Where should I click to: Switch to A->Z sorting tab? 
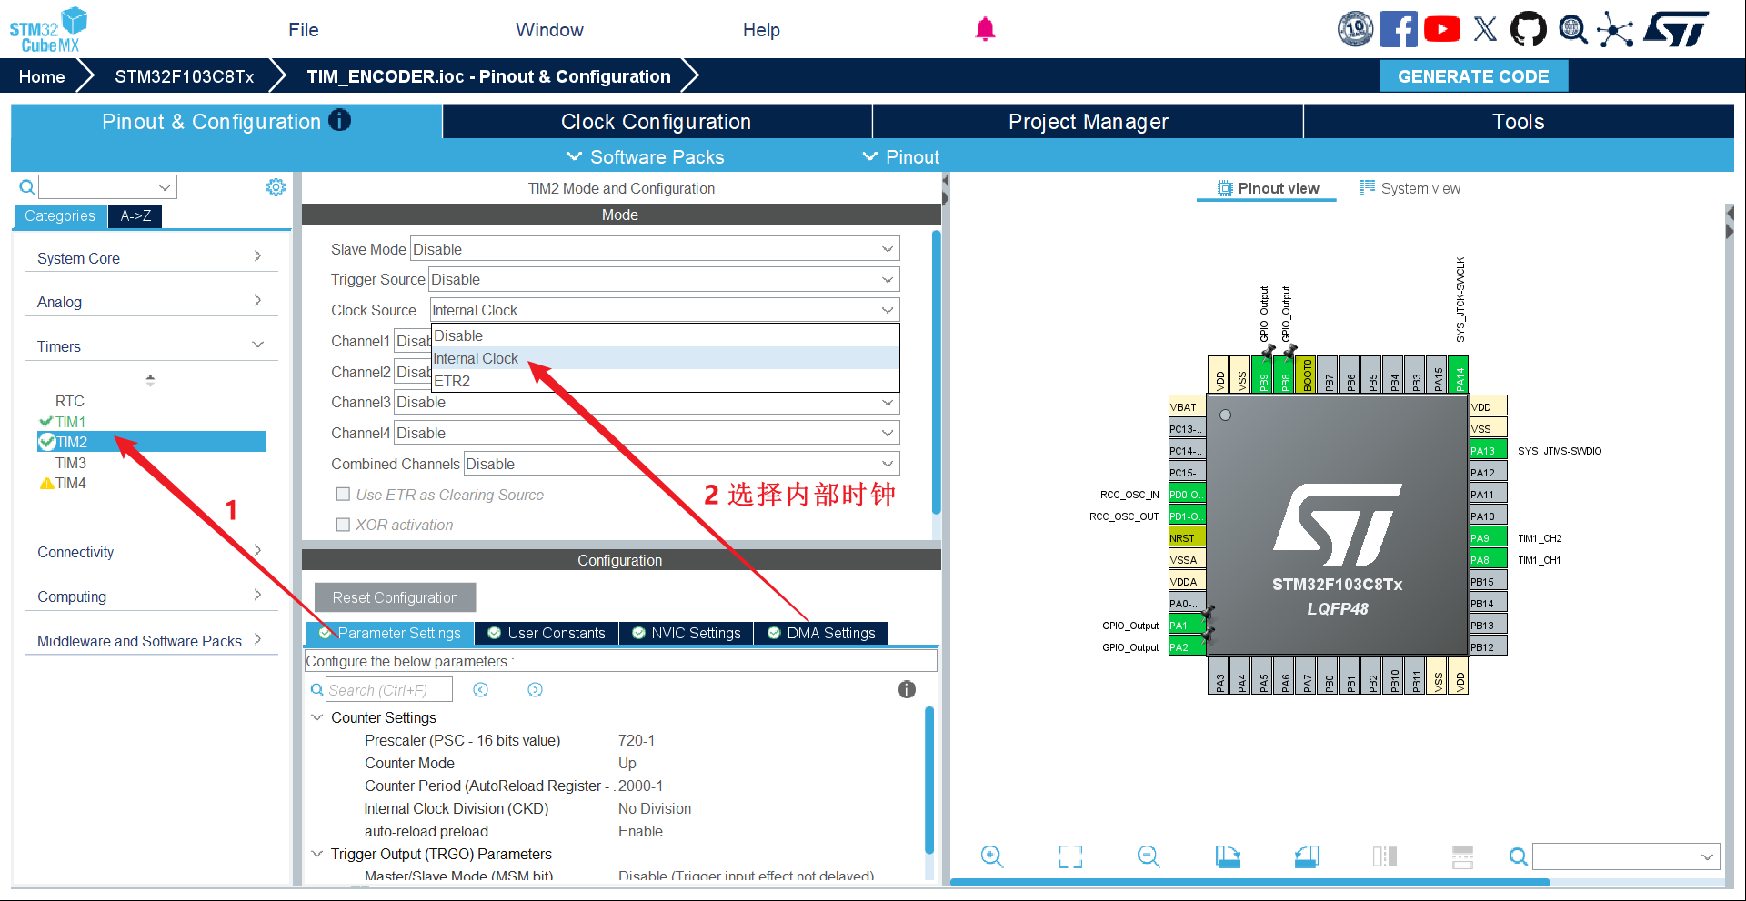(135, 215)
